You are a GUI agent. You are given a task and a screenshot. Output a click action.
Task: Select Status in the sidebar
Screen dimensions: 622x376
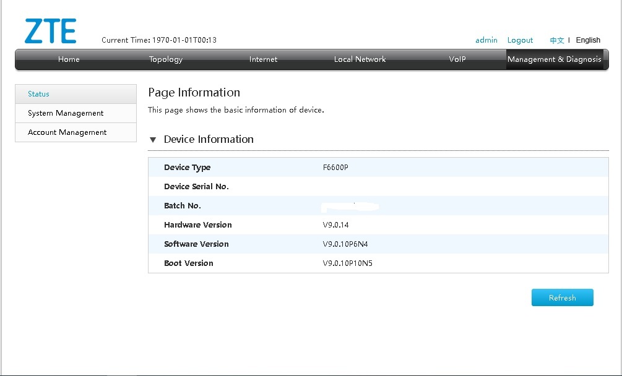pyautogui.click(x=76, y=94)
